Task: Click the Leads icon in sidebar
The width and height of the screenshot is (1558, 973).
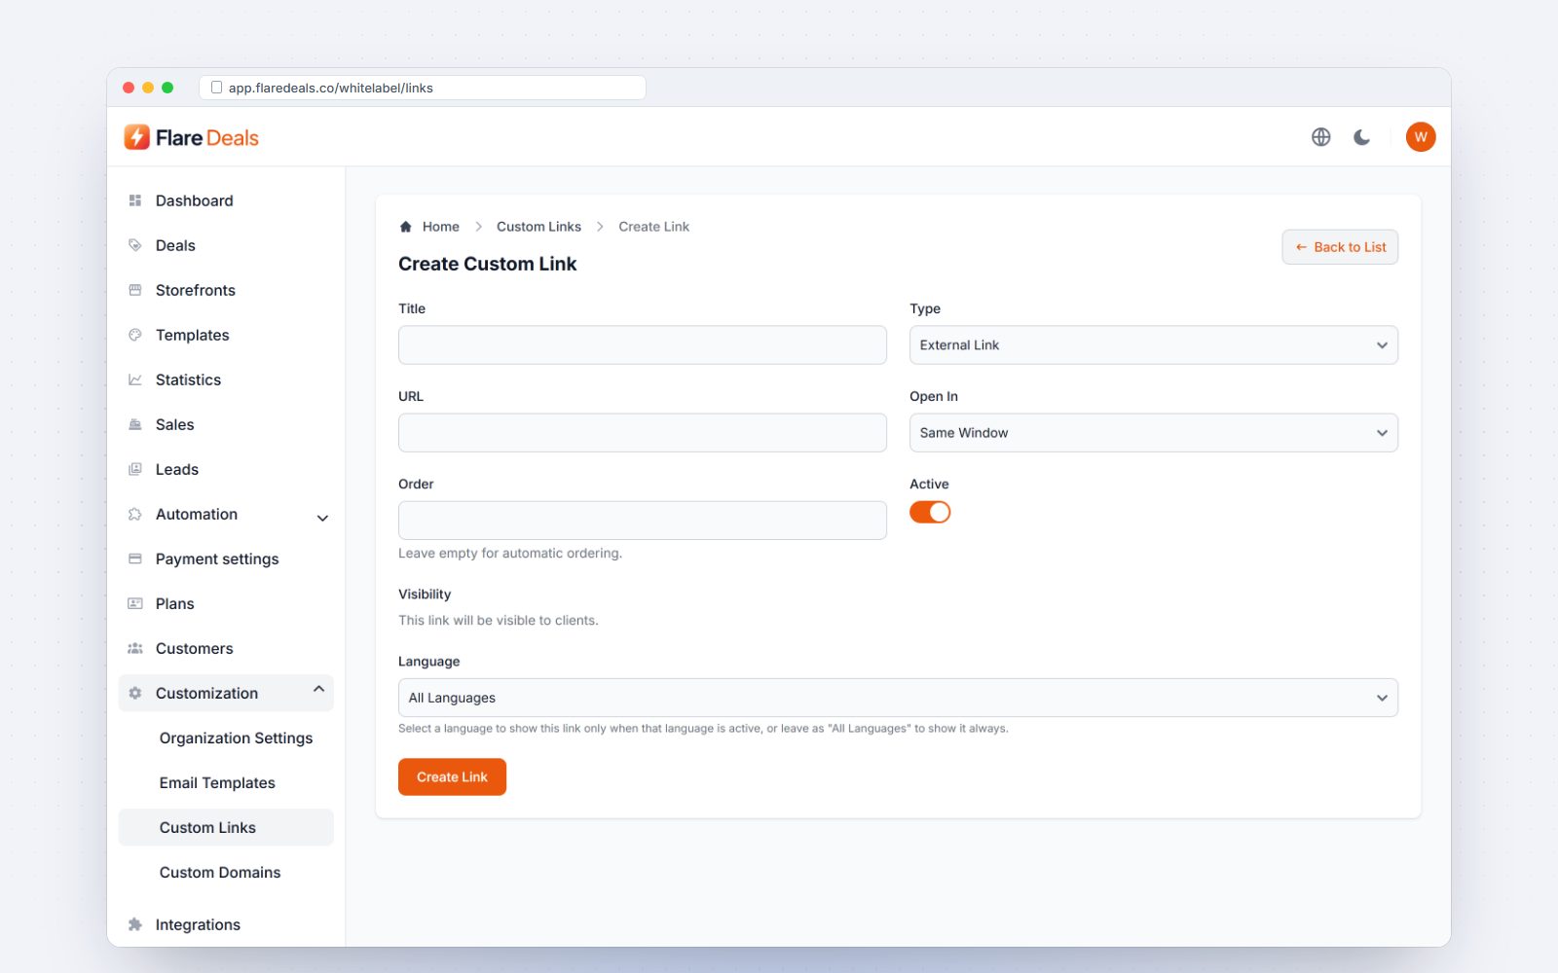Action: click(x=135, y=469)
